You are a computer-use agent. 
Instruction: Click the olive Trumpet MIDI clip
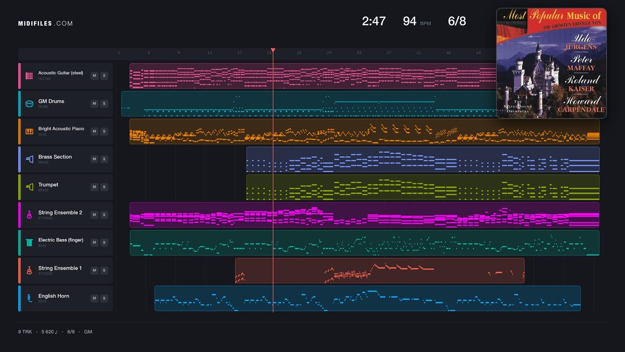click(423, 187)
